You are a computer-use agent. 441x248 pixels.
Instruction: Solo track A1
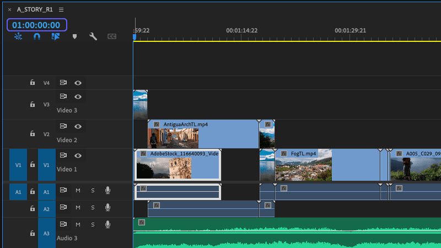tap(93, 190)
